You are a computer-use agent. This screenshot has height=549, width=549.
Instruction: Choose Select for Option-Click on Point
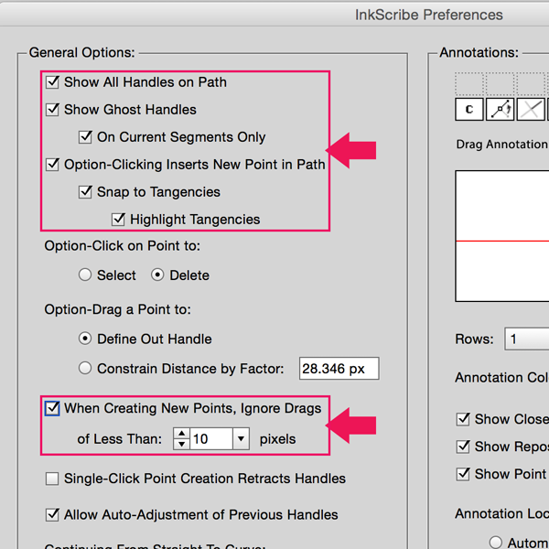[x=85, y=274]
